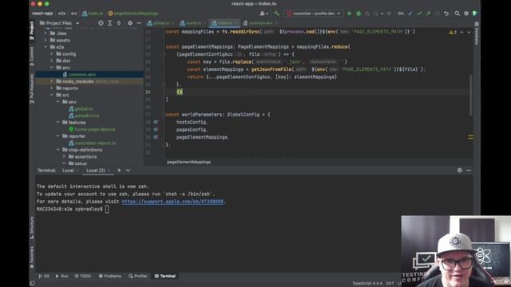
Task: Select common.env file in project tree
Action: (81, 74)
